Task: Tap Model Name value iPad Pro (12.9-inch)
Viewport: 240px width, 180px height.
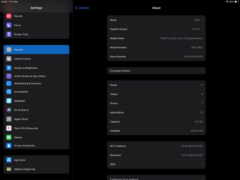Action: click(182, 38)
